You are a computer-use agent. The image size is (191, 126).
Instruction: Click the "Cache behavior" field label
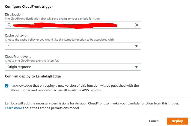pos(16,35)
